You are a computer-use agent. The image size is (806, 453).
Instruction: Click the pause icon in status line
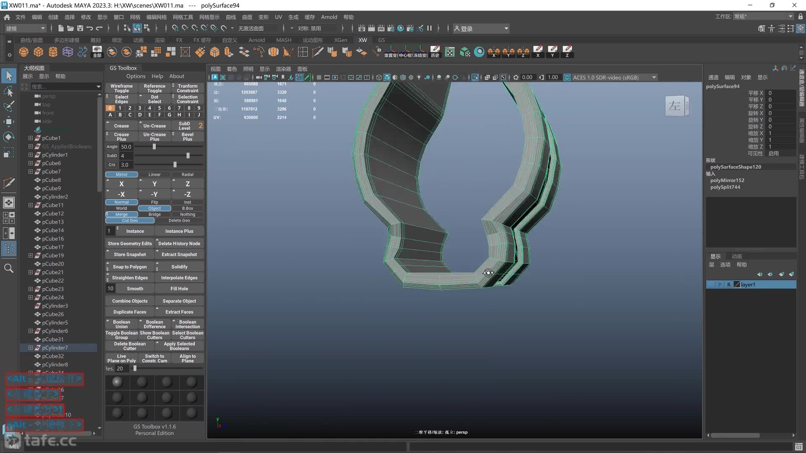(429, 29)
